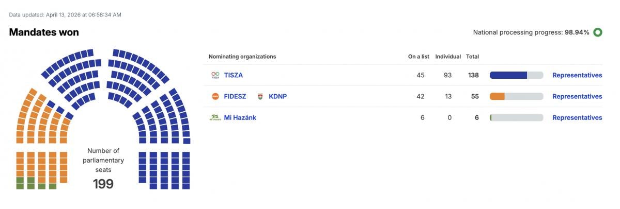Click the 199 parliamentary seats number
Viewport: 620px width, 209px height.
pos(103,184)
